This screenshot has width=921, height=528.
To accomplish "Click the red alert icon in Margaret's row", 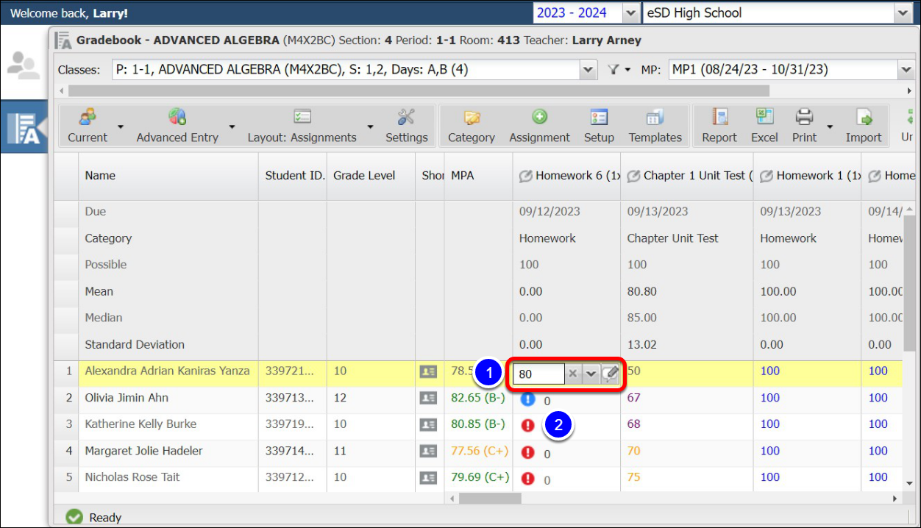I will click(527, 452).
